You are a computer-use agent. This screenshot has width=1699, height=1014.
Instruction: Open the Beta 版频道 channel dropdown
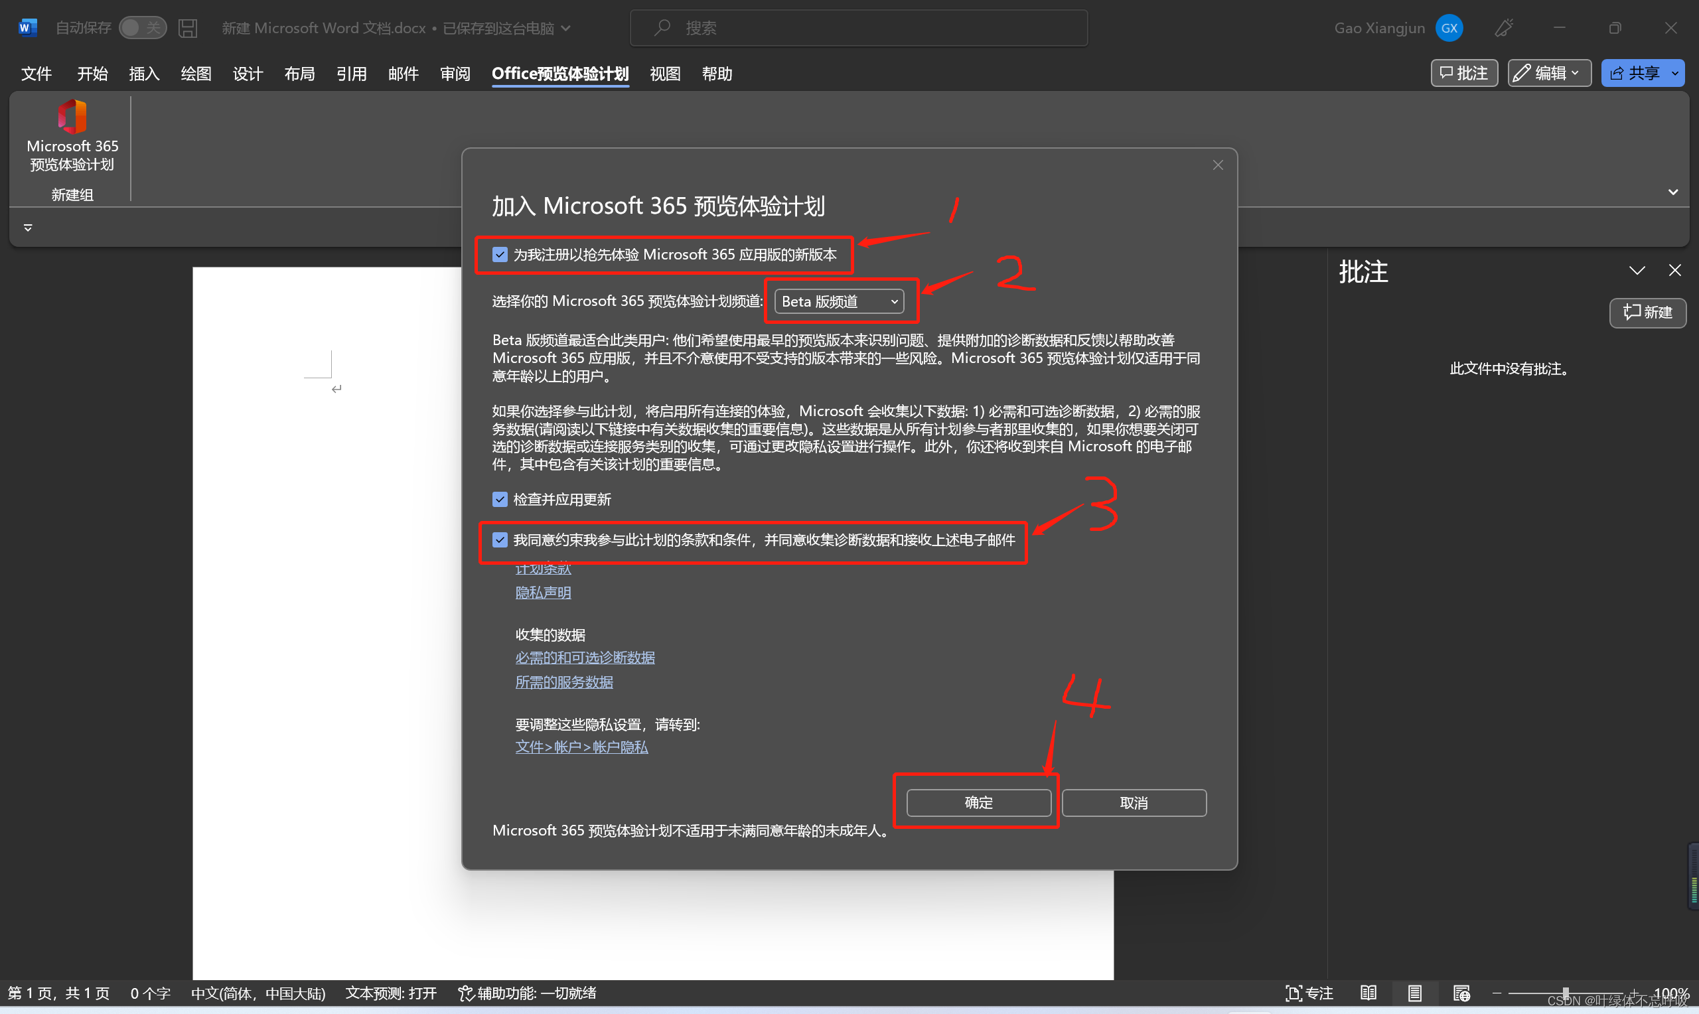pos(838,301)
